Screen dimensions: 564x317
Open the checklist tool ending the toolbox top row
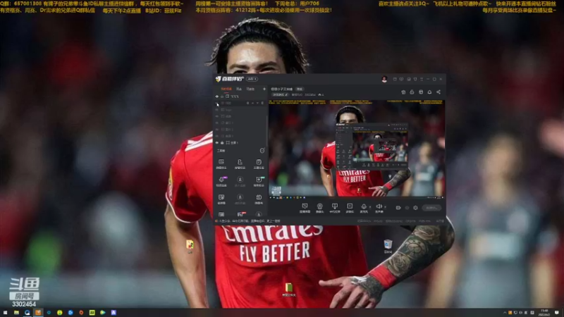tap(259, 164)
